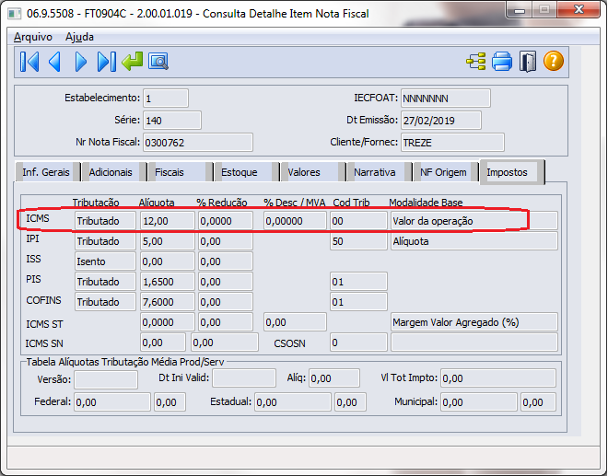608x476 pixels.
Task: Click the Série field with 140
Action: tap(172, 121)
